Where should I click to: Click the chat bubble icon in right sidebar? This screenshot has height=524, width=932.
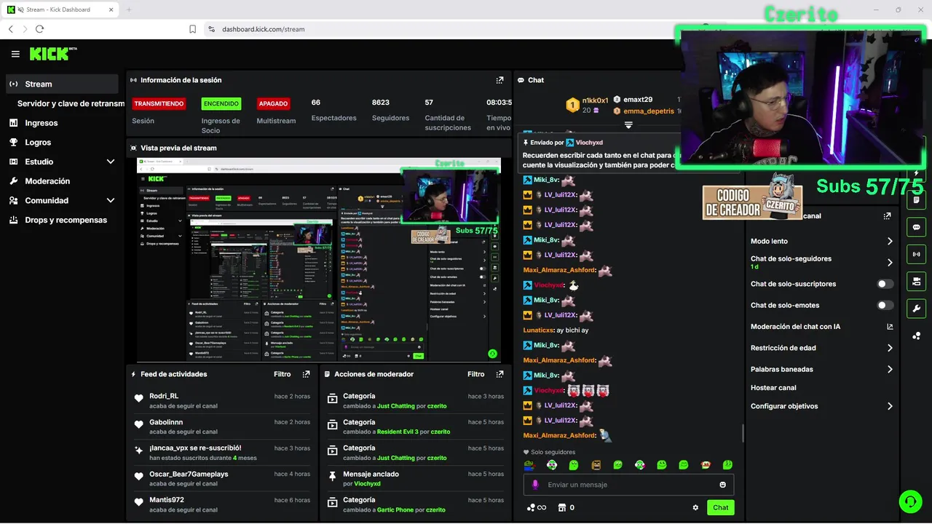pyautogui.click(x=916, y=227)
